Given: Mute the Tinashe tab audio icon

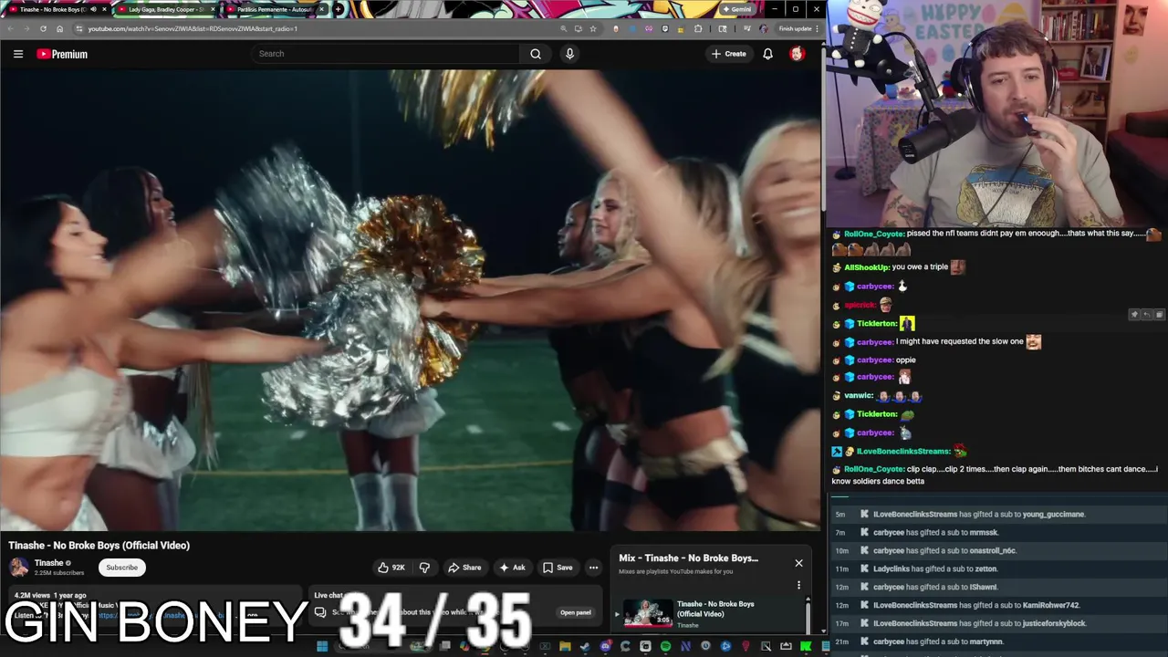Looking at the screenshot, I should pyautogui.click(x=93, y=9).
